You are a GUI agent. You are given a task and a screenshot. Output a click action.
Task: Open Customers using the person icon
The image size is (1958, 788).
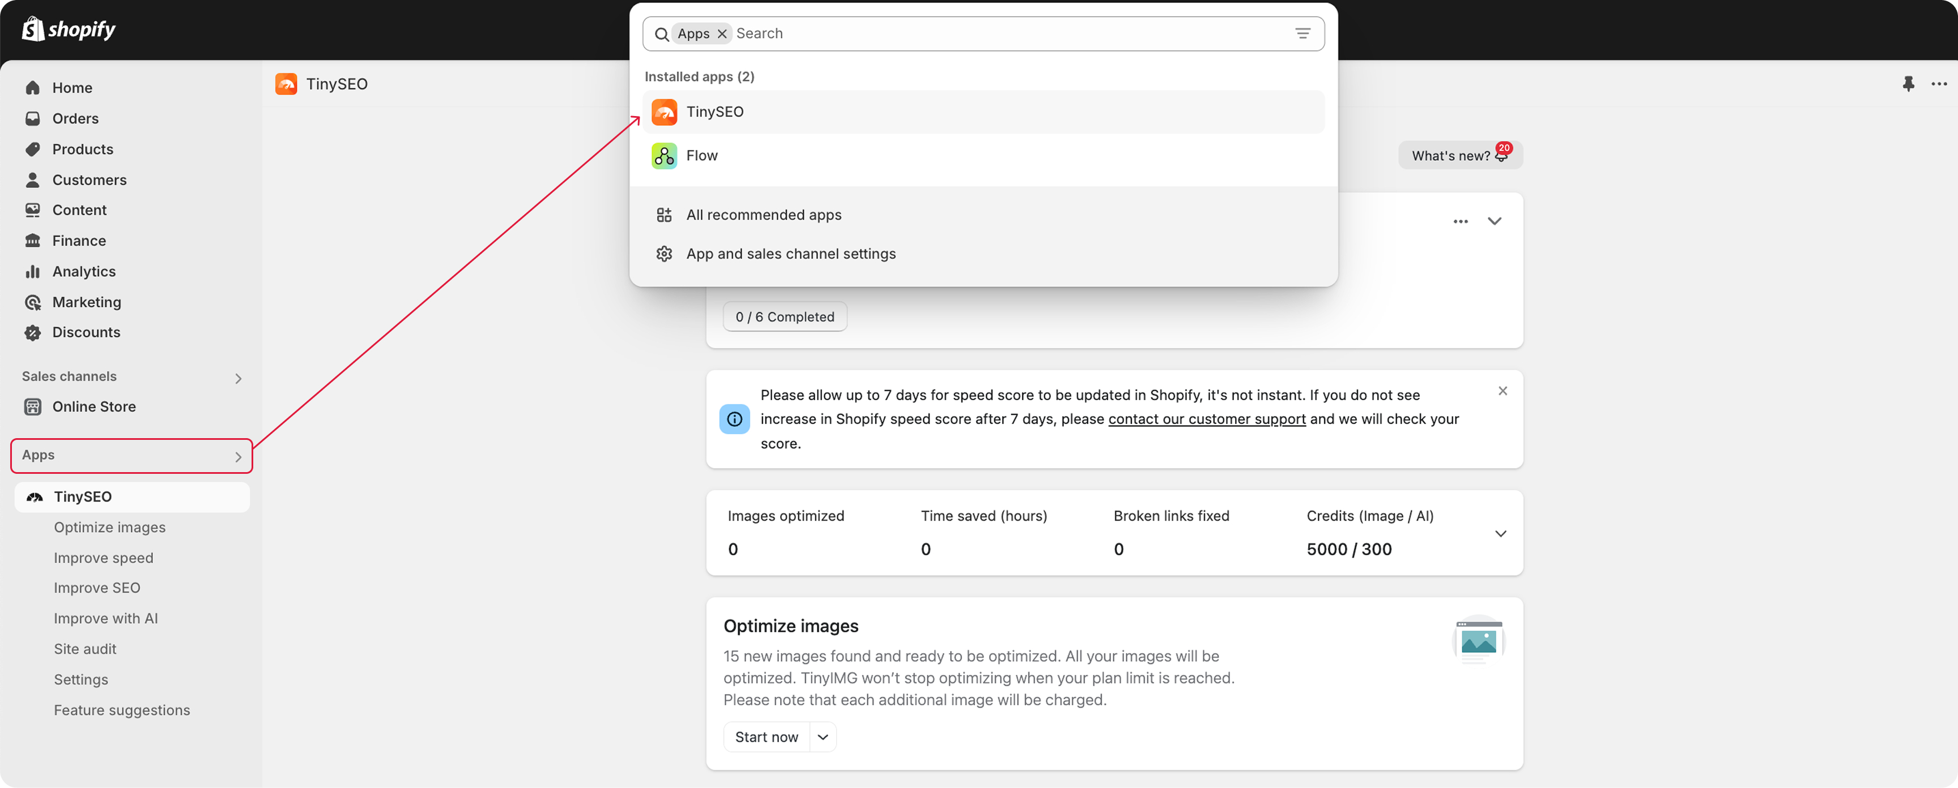(x=33, y=180)
